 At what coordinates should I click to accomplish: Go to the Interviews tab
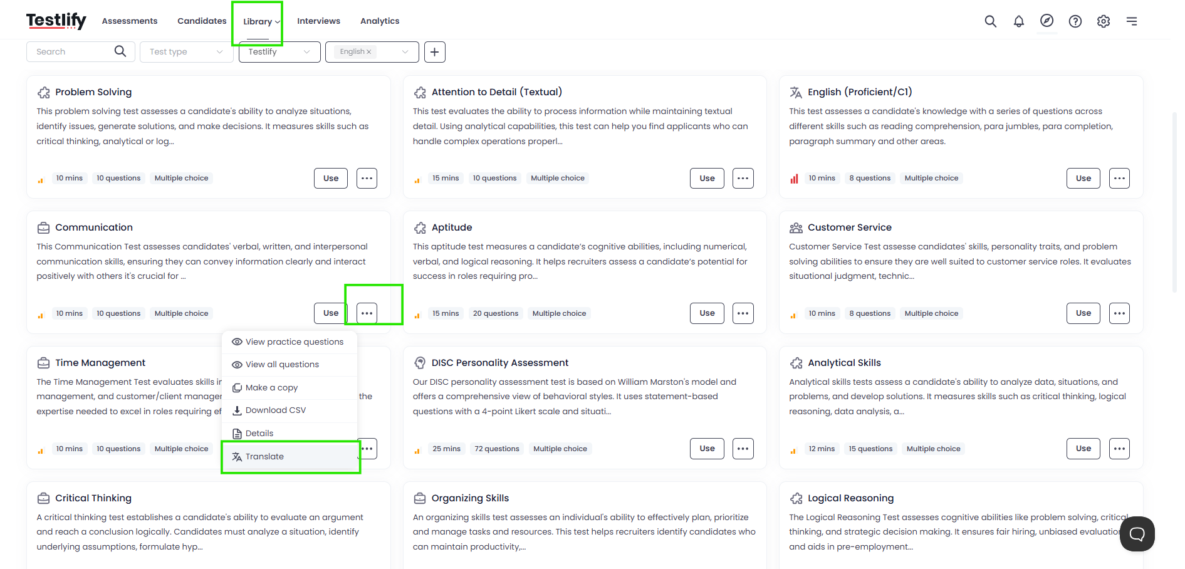click(x=318, y=21)
